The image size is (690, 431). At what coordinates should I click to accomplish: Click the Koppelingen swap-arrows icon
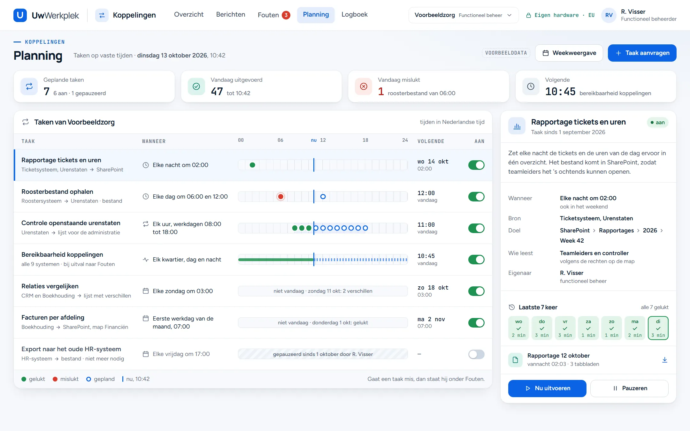[102, 15]
